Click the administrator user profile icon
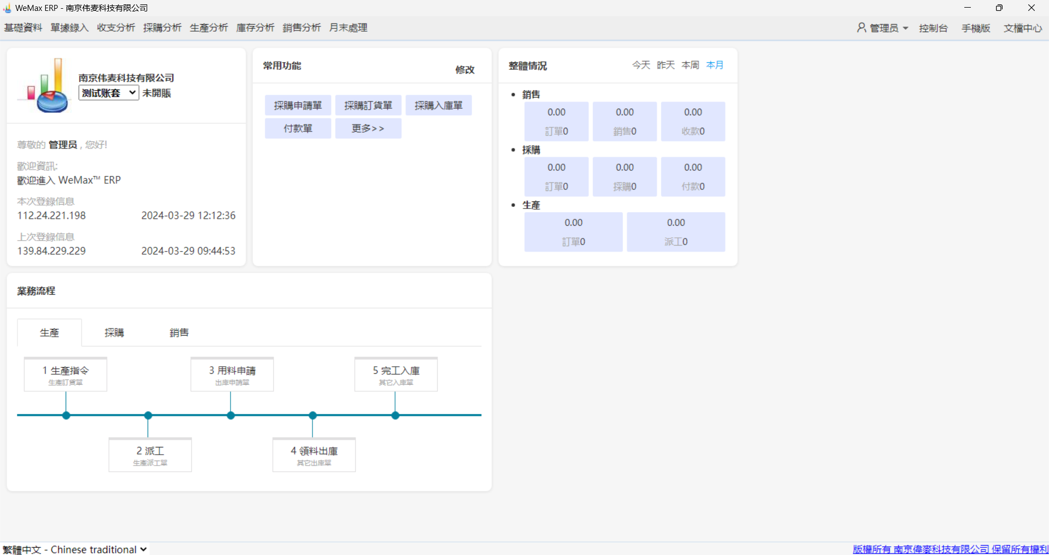Screen dimensions: 1049x555 [x=861, y=28]
